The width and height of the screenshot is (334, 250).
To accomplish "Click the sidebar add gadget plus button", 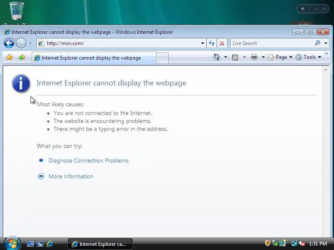I will coord(303,9).
